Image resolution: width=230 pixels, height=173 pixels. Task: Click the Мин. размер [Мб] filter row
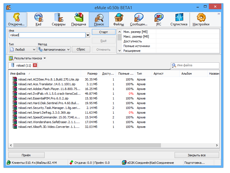click(x=171, y=32)
